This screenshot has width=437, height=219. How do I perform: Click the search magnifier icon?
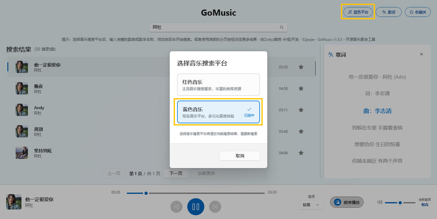(282, 27)
